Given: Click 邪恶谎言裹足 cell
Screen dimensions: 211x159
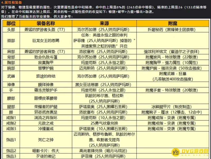Looking at the screenshot, I should tap(46, 112).
